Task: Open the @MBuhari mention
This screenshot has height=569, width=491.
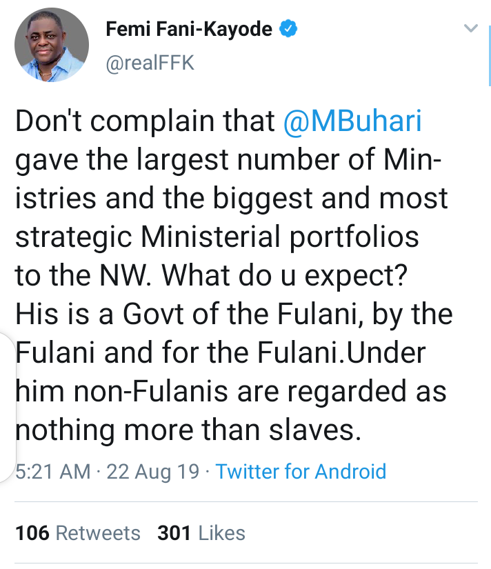Action: click(352, 122)
